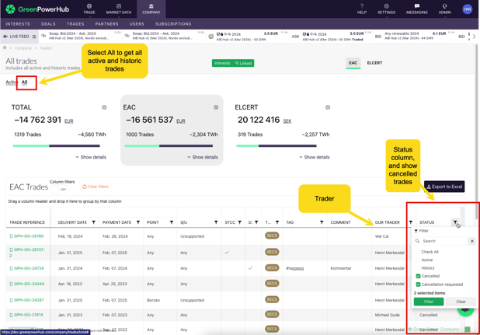Image resolution: width=480 pixels, height=335 pixels.
Task: Click the HM user avatar
Action: point(467,9)
